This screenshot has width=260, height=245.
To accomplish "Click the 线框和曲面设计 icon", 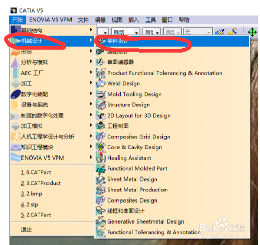I will (x=101, y=211).
